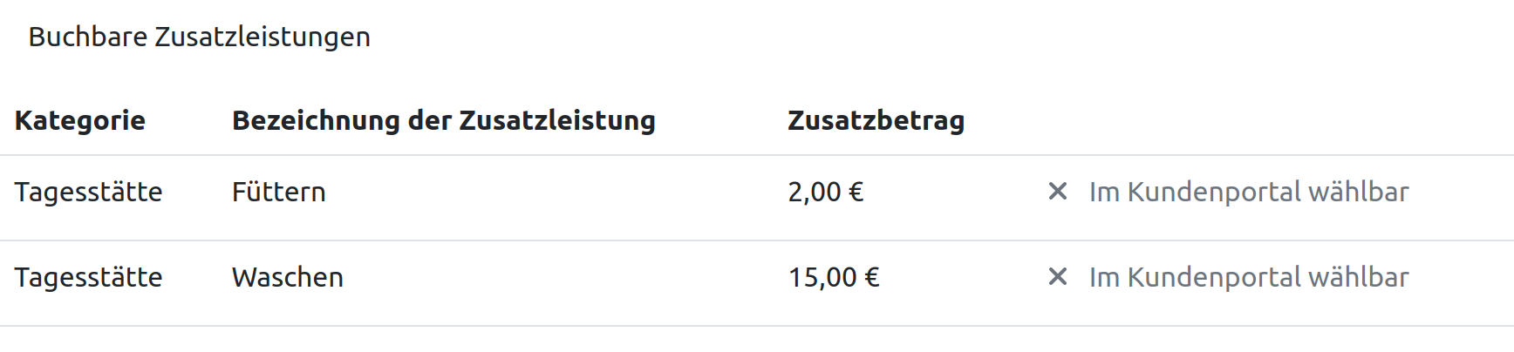Click Tagesstätte category in the Waschen row

88,277
